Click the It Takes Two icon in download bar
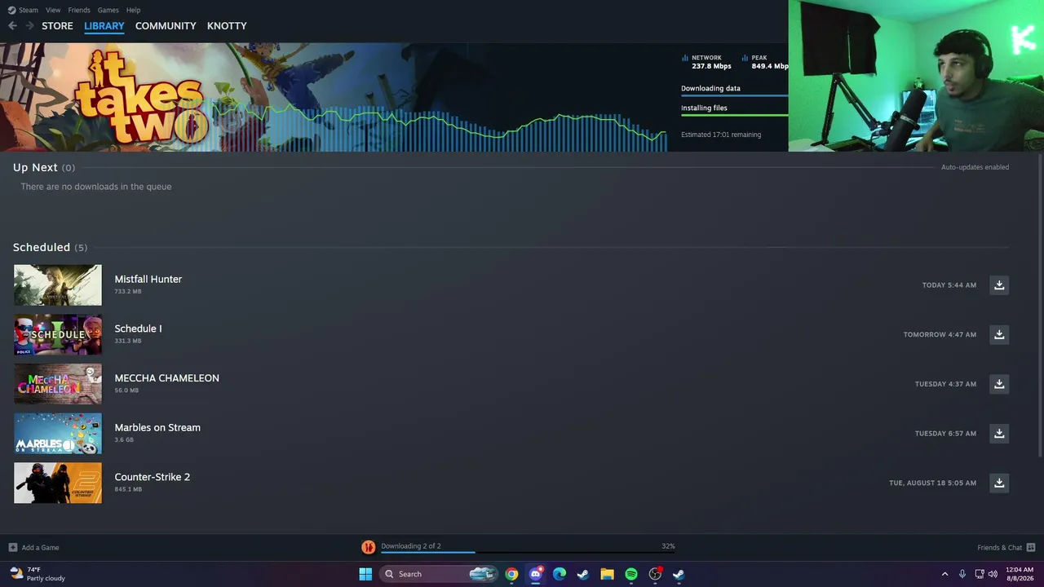The image size is (1044, 587). click(369, 547)
